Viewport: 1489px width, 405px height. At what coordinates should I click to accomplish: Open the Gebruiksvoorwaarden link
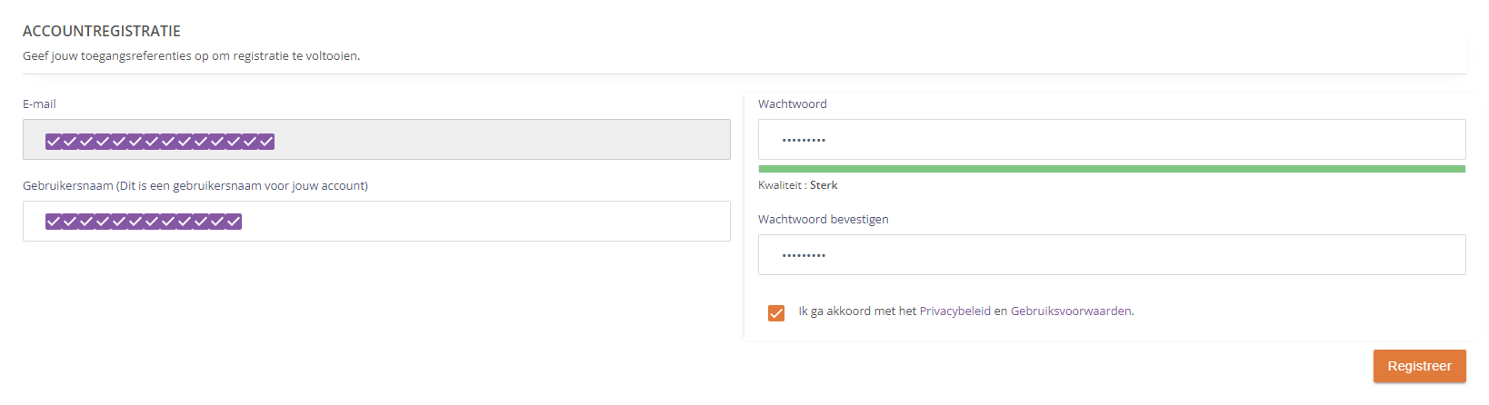point(1071,311)
